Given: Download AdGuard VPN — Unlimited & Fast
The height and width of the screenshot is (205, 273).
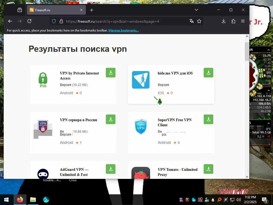Looking at the screenshot, I should coord(111,169).
